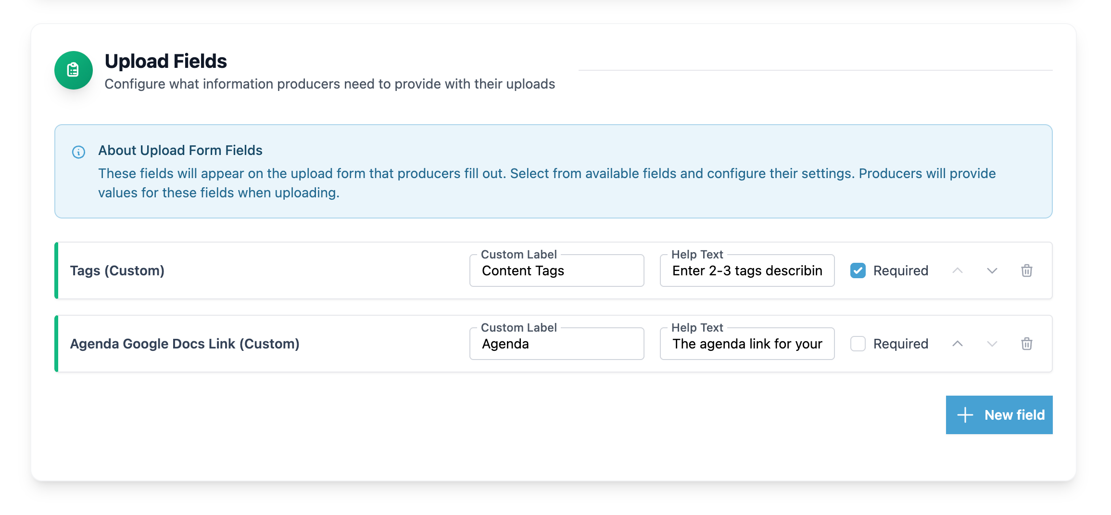The height and width of the screenshot is (515, 1111).
Task: Add a New field
Action: tap(999, 415)
